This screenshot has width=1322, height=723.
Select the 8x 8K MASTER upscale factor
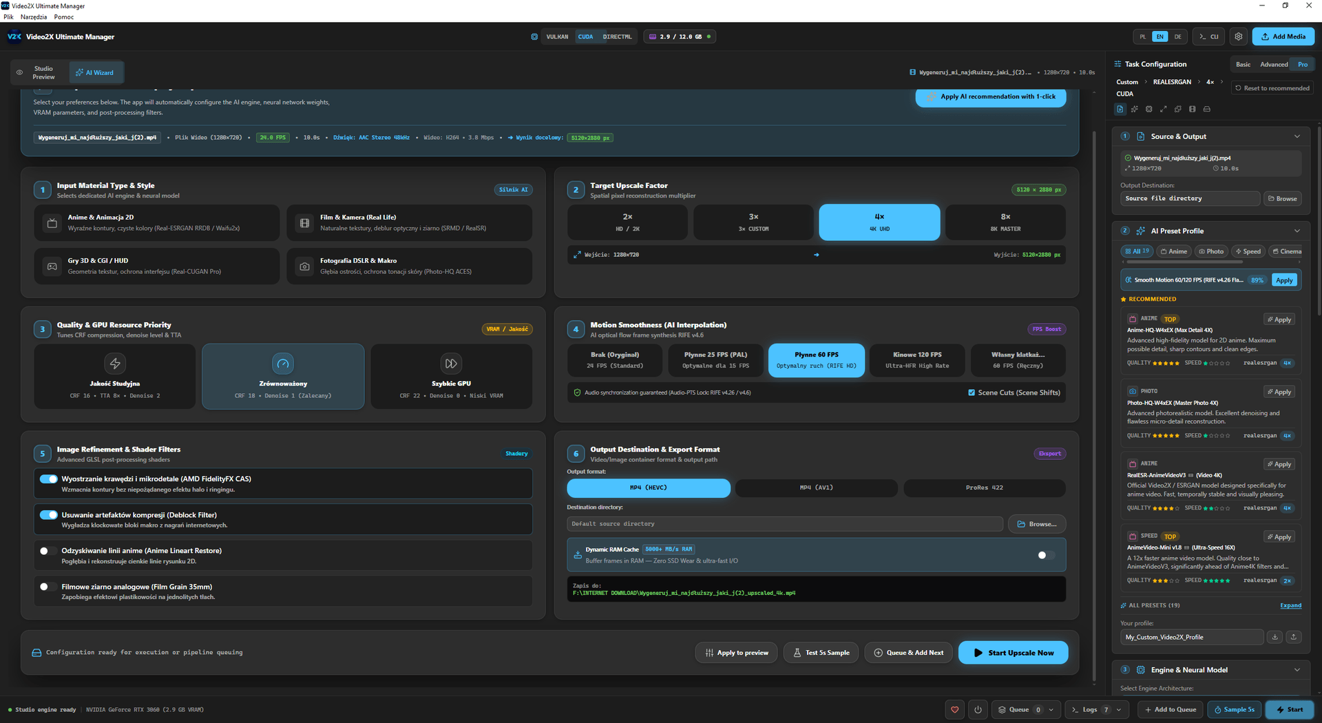click(1005, 222)
